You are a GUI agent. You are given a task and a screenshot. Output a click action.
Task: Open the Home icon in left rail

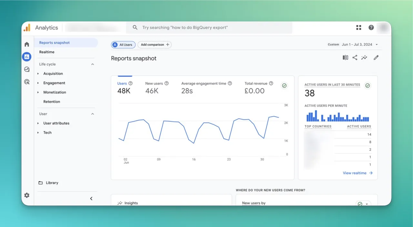coord(27,44)
